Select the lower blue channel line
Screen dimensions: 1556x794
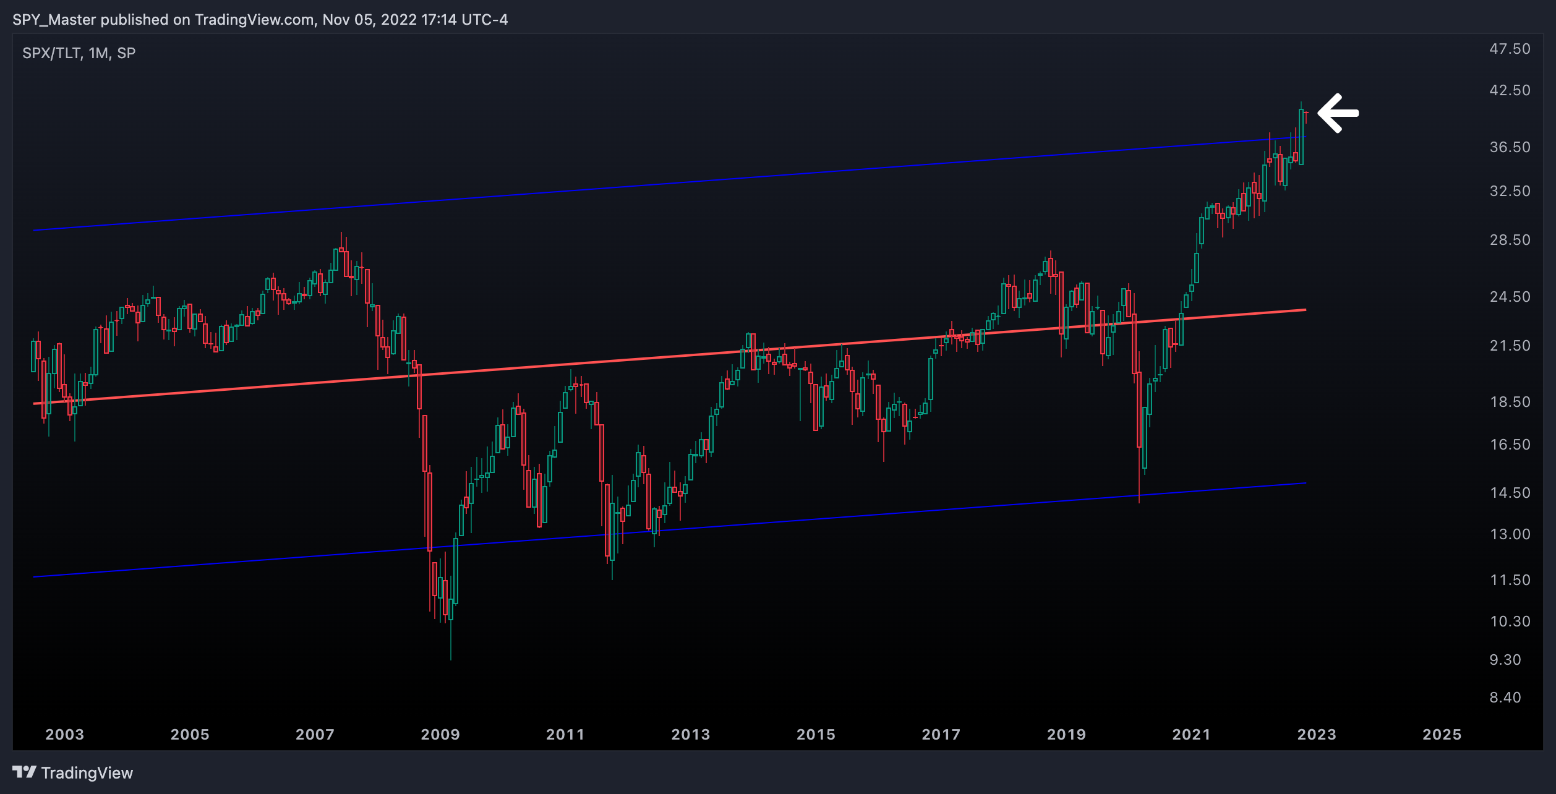(x=669, y=530)
